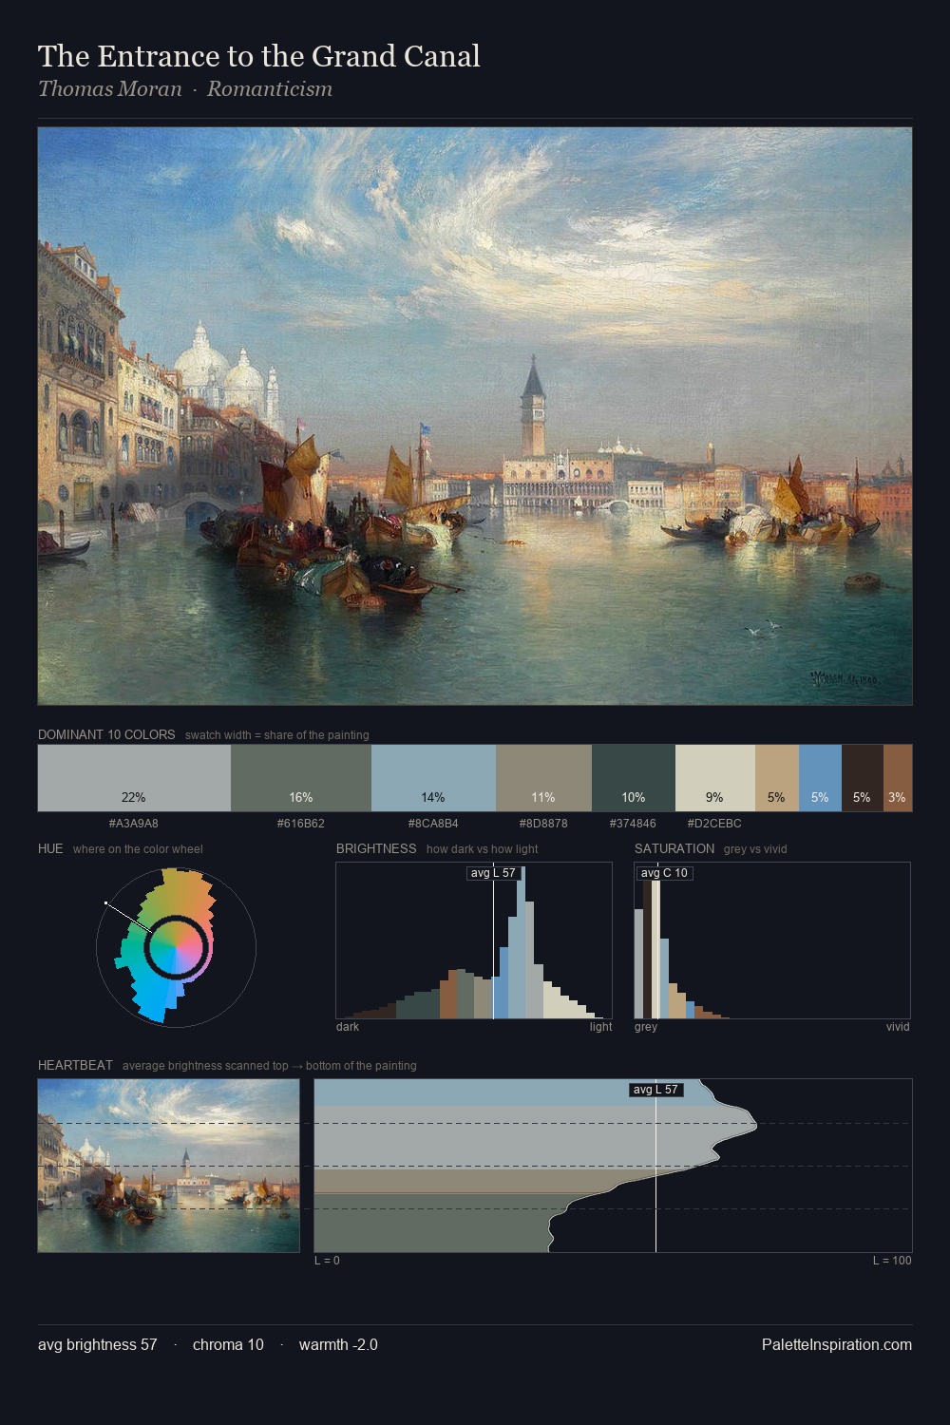Click the 3% rust brown swatch
Image resolution: width=950 pixels, height=1425 pixels.
[898, 777]
